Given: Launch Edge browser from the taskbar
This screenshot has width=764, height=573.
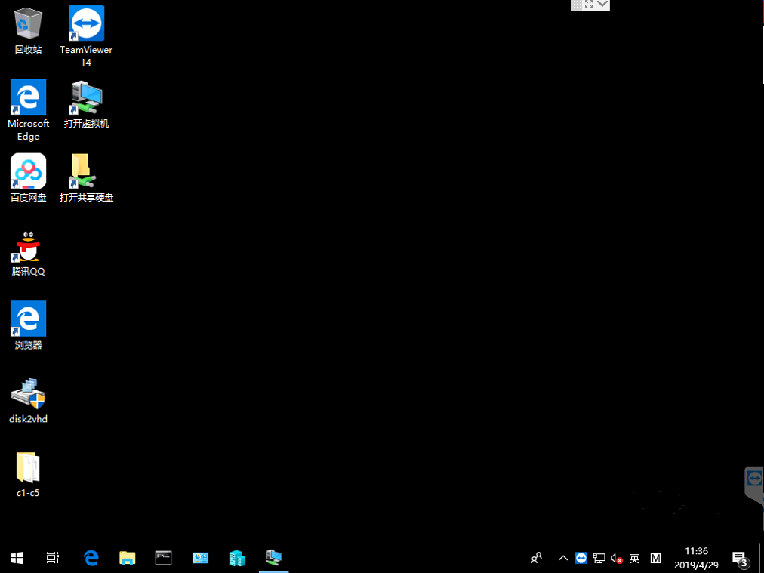Looking at the screenshot, I should pos(91,557).
